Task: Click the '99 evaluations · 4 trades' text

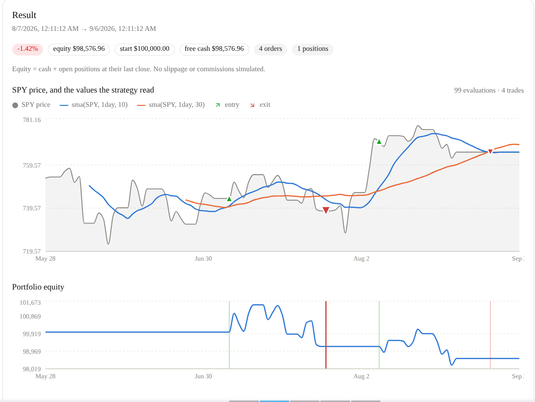Action: (489, 91)
